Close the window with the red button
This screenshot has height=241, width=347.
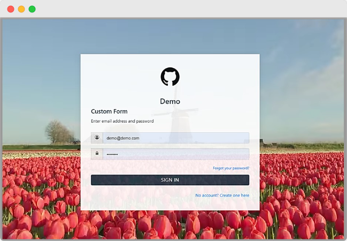(11, 9)
